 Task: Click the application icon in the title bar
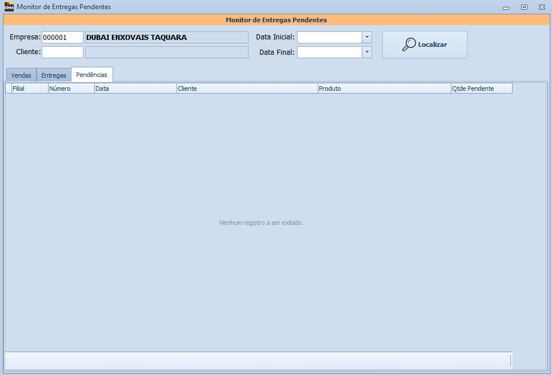pos(9,7)
